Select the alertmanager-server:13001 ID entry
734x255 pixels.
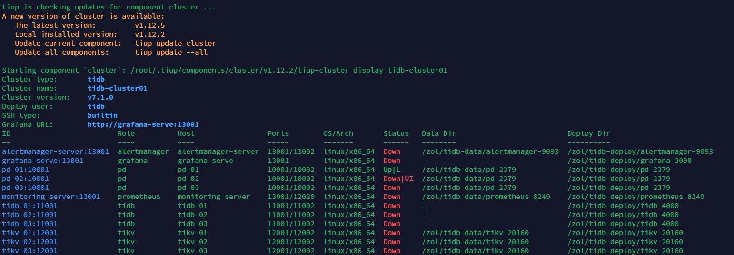point(56,151)
